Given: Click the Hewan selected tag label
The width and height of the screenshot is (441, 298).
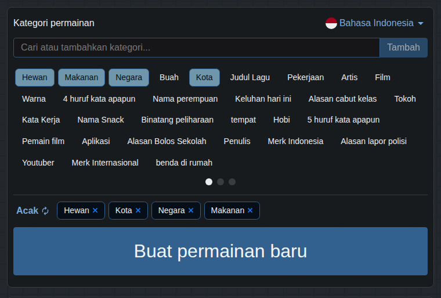Looking at the screenshot, I should [x=77, y=210].
